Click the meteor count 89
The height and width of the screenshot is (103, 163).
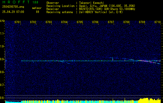pyautogui.click(x=38, y=12)
